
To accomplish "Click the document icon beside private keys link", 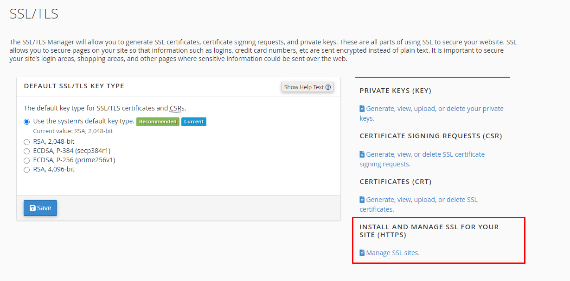I will click(362, 109).
